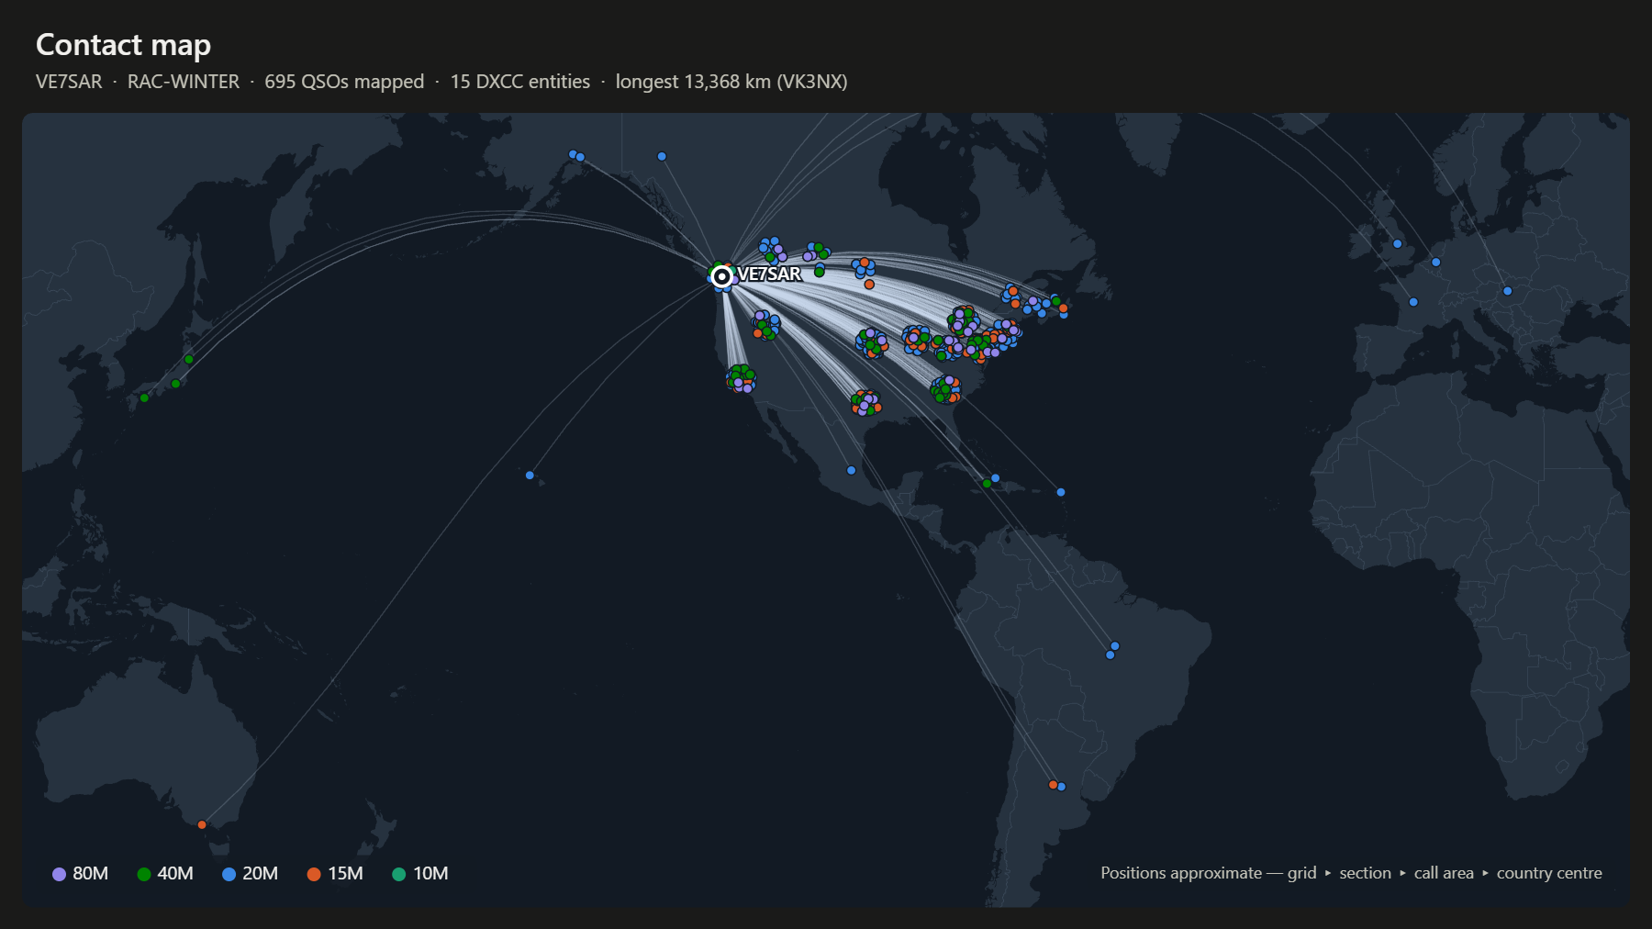
Task: Click the VE7SAR map label
Action: (x=769, y=274)
